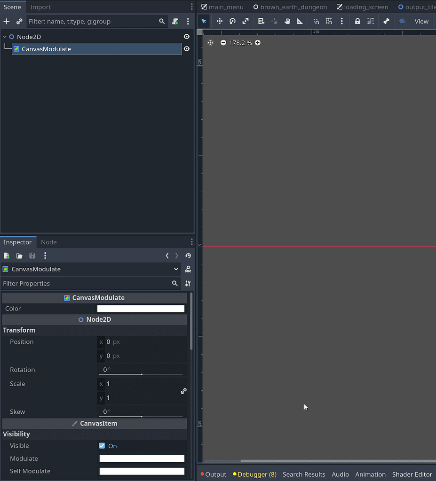This screenshot has width=436, height=481.
Task: Toggle grid snapping in the toolbar
Action: [x=329, y=21]
